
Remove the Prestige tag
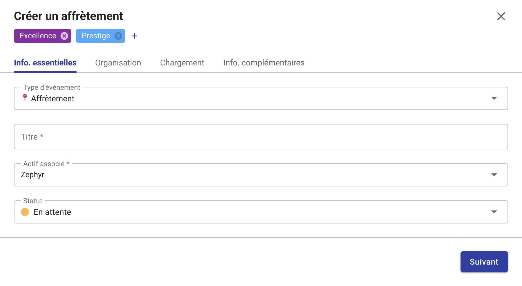pos(118,36)
